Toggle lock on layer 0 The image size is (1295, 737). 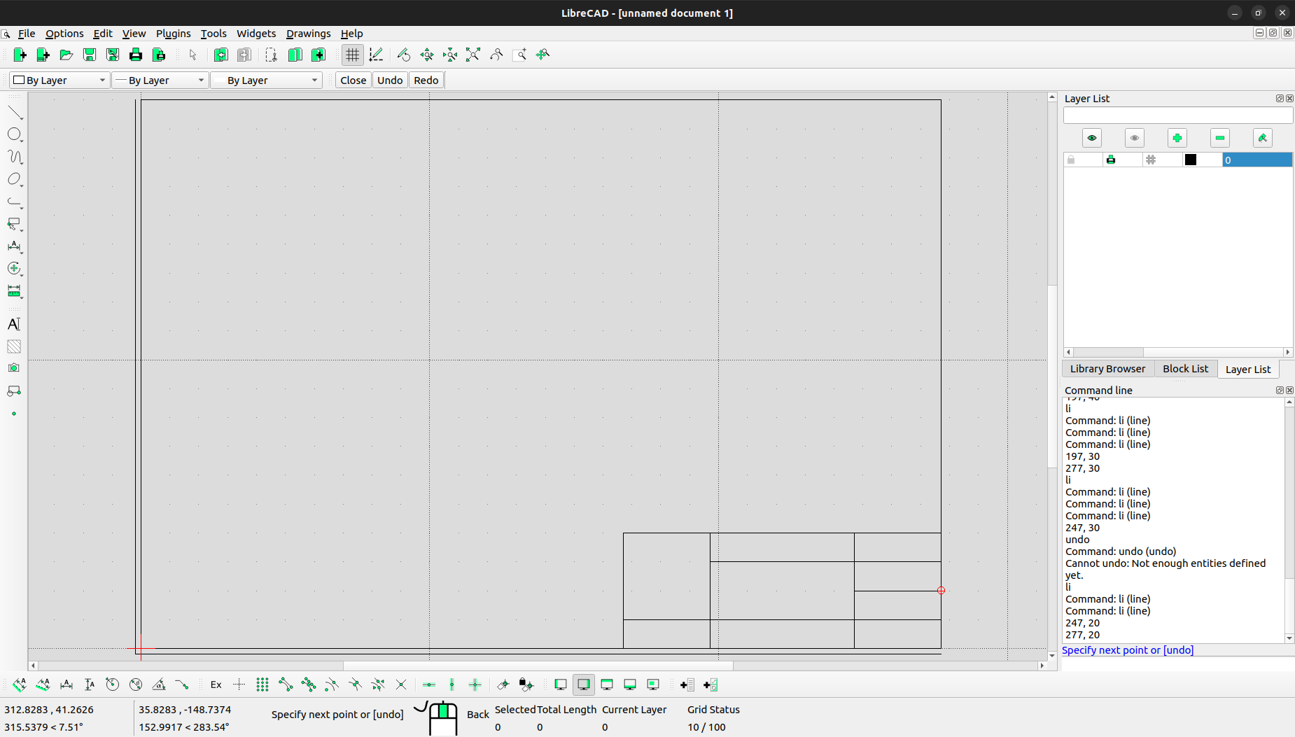(1071, 160)
